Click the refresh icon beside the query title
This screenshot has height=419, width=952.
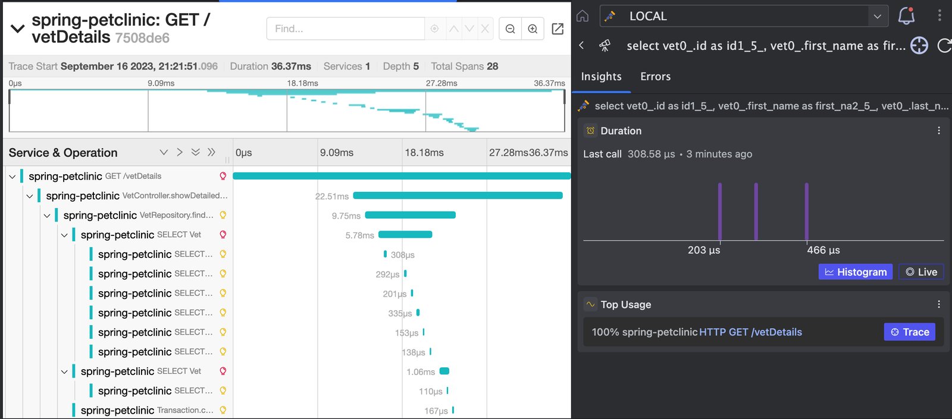(944, 46)
